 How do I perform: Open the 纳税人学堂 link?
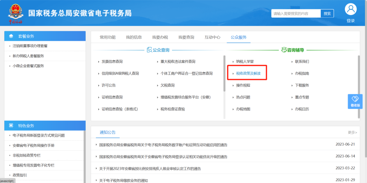[245, 62]
